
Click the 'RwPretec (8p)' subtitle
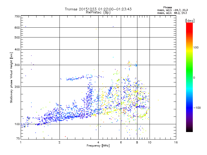(x=98, y=12)
